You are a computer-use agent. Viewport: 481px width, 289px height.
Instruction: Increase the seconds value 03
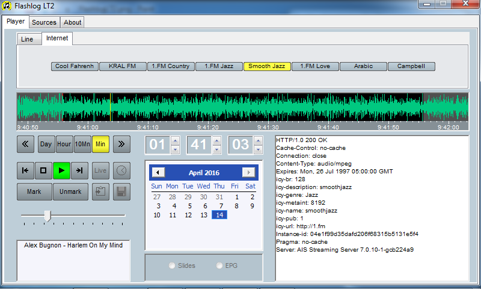[258, 141]
